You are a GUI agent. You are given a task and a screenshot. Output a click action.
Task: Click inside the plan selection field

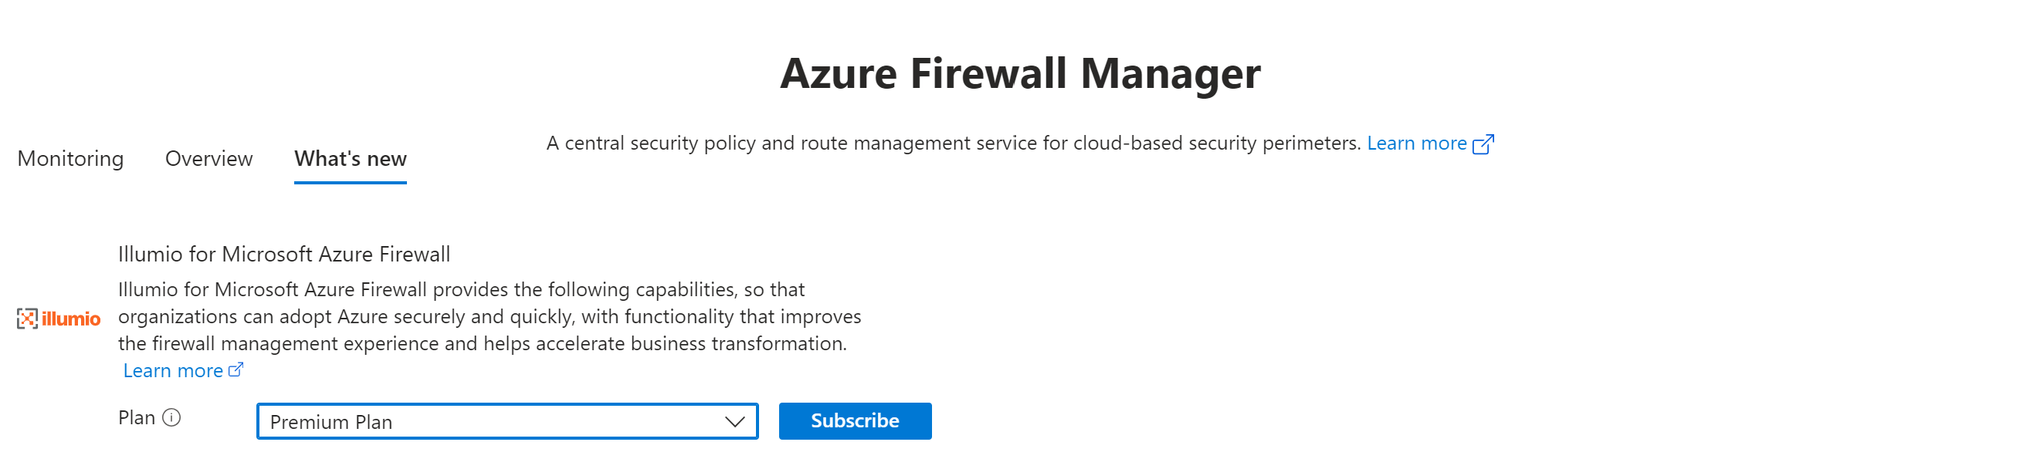(507, 421)
